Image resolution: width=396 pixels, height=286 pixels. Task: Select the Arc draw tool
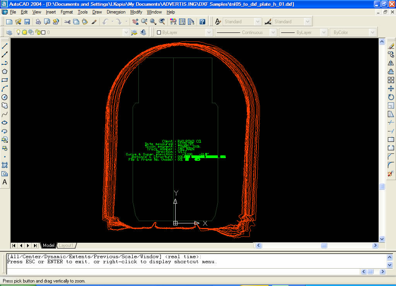[5, 89]
